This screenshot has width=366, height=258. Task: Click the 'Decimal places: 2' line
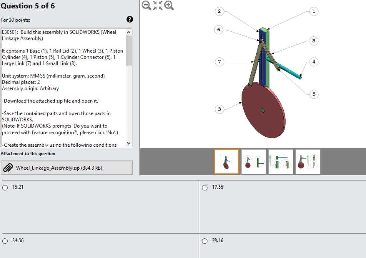(x=21, y=82)
